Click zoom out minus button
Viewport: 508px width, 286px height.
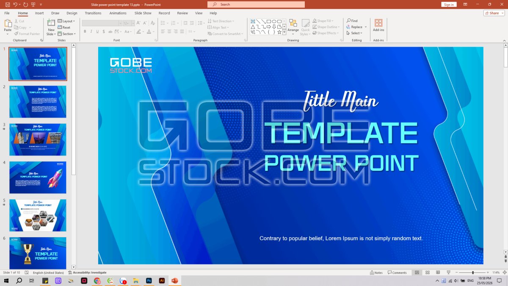(x=457, y=272)
